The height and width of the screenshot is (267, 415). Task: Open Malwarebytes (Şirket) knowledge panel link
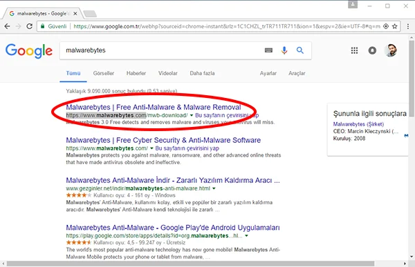(x=358, y=124)
